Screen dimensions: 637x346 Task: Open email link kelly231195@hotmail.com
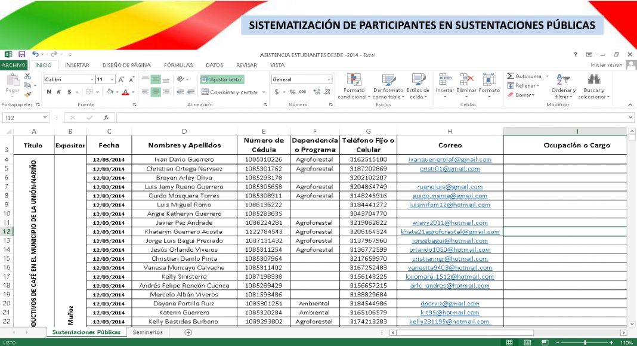pyautogui.click(x=449, y=321)
